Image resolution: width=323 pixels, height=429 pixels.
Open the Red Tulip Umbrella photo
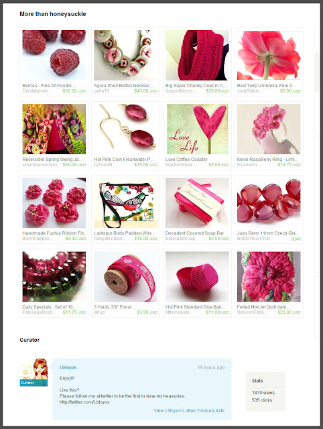point(269,55)
